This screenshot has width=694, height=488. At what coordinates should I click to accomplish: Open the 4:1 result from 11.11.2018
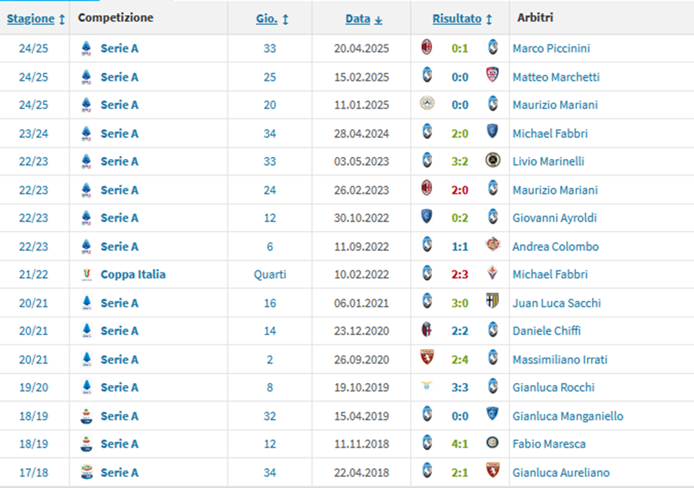click(460, 444)
